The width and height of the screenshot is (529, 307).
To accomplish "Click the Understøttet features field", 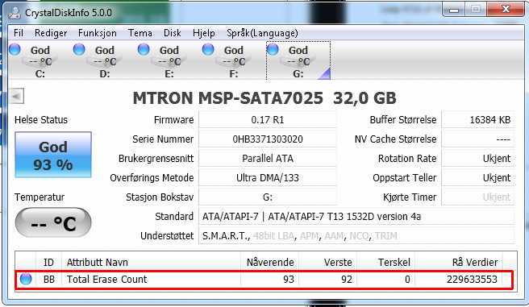I will (356, 235).
